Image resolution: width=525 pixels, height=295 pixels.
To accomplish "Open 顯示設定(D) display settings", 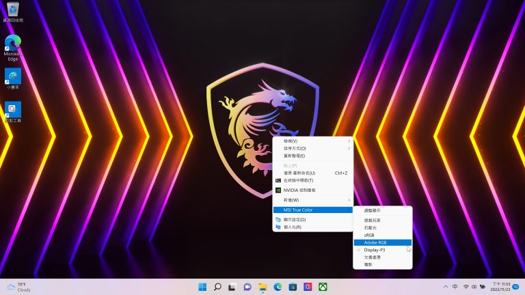I will (313, 220).
